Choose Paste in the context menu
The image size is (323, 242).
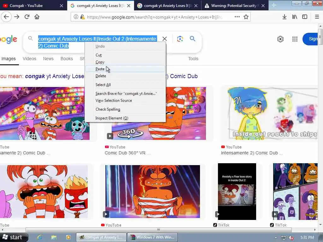click(125, 69)
